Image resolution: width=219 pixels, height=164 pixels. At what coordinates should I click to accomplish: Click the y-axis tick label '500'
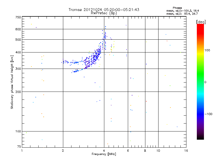[18, 40]
